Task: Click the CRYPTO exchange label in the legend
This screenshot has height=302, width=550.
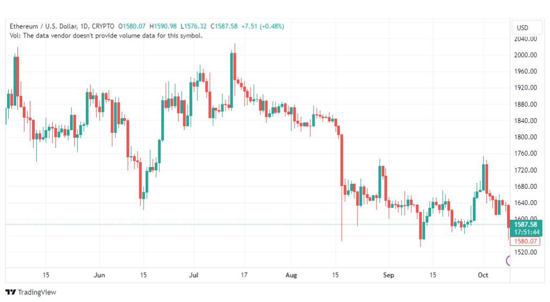Action: [x=103, y=26]
